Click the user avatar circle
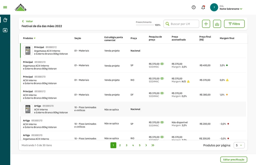 pos(214,7)
